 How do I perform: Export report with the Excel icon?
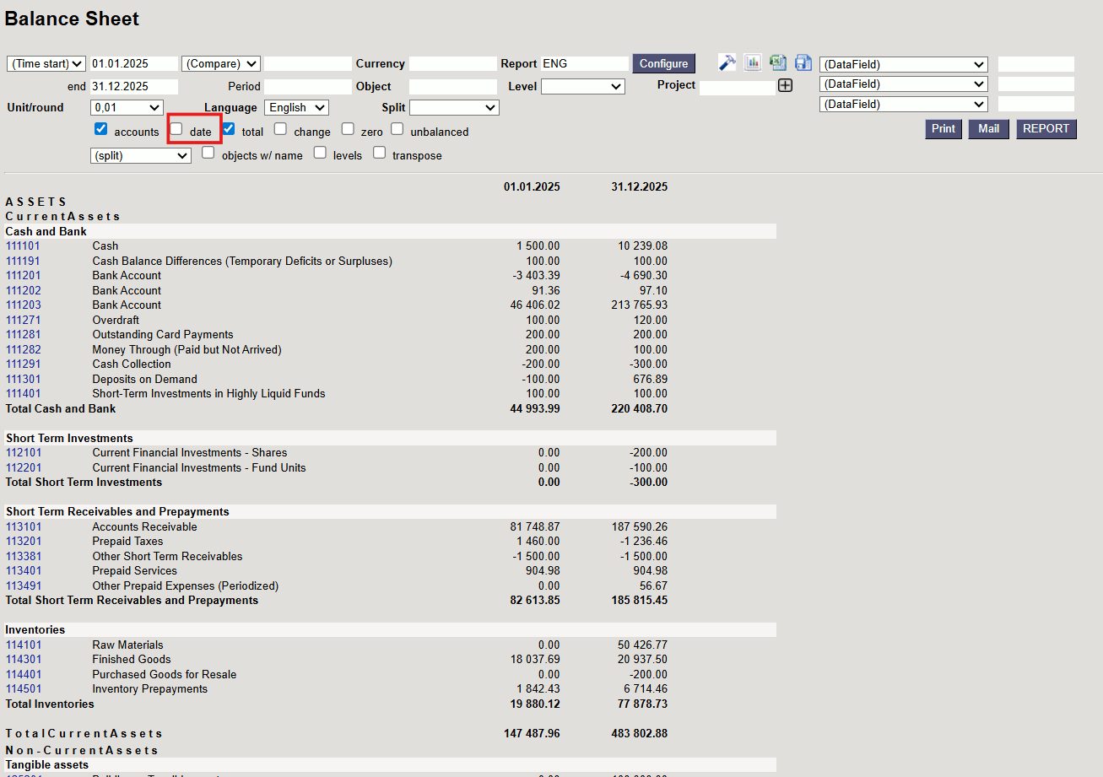click(777, 63)
